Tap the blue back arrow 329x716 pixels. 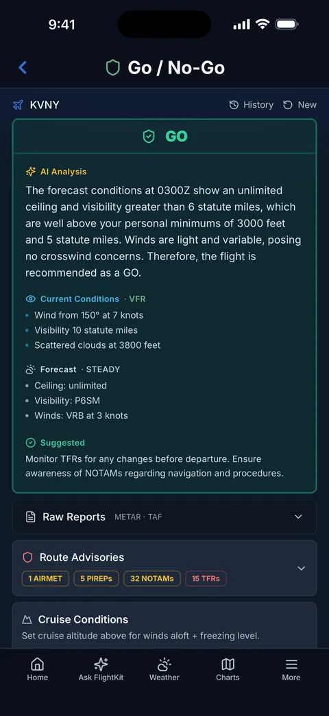pyautogui.click(x=23, y=67)
